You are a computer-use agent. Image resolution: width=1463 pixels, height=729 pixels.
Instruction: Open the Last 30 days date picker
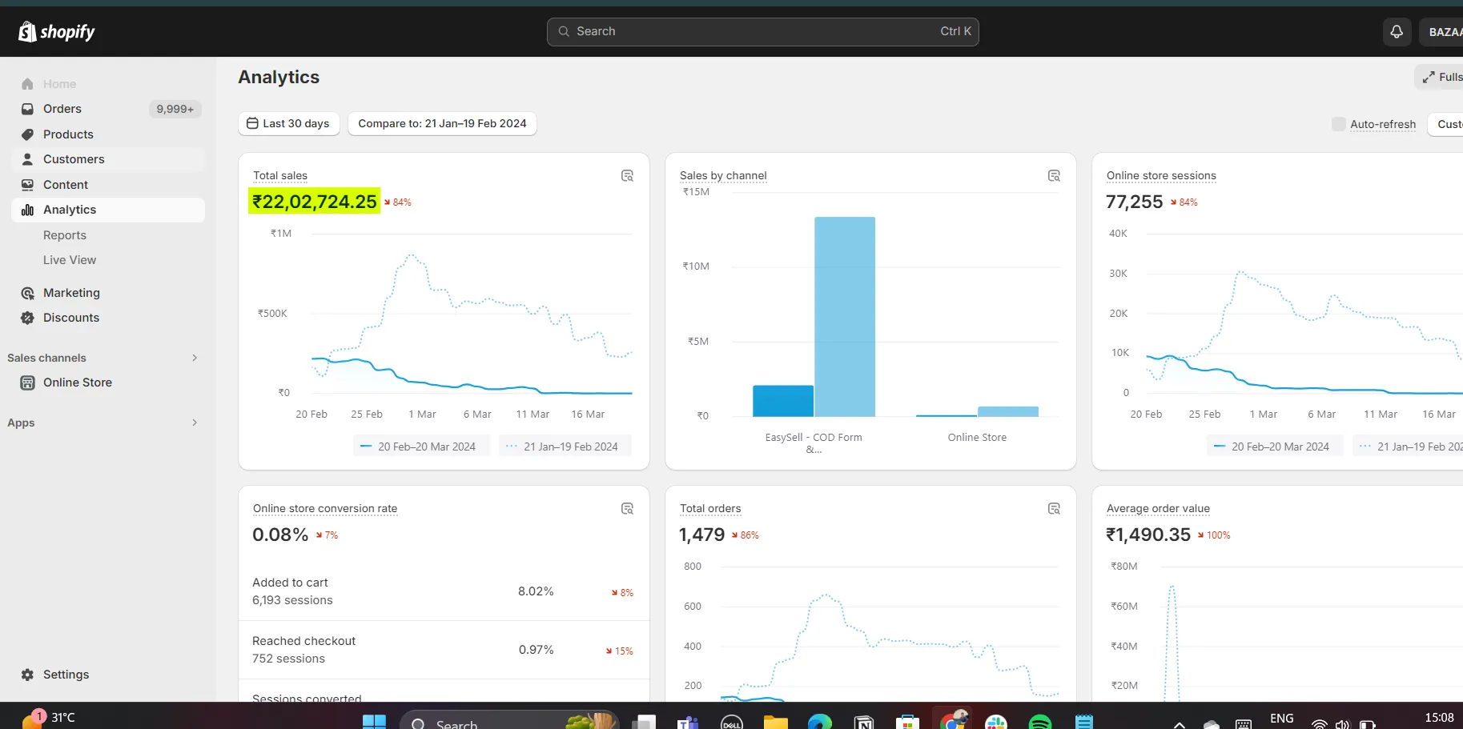click(x=288, y=124)
